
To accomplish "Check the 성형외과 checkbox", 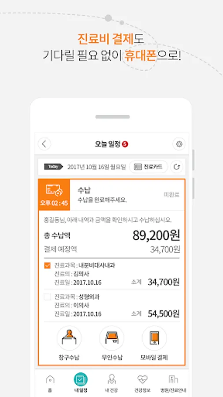I will tap(47, 297).
